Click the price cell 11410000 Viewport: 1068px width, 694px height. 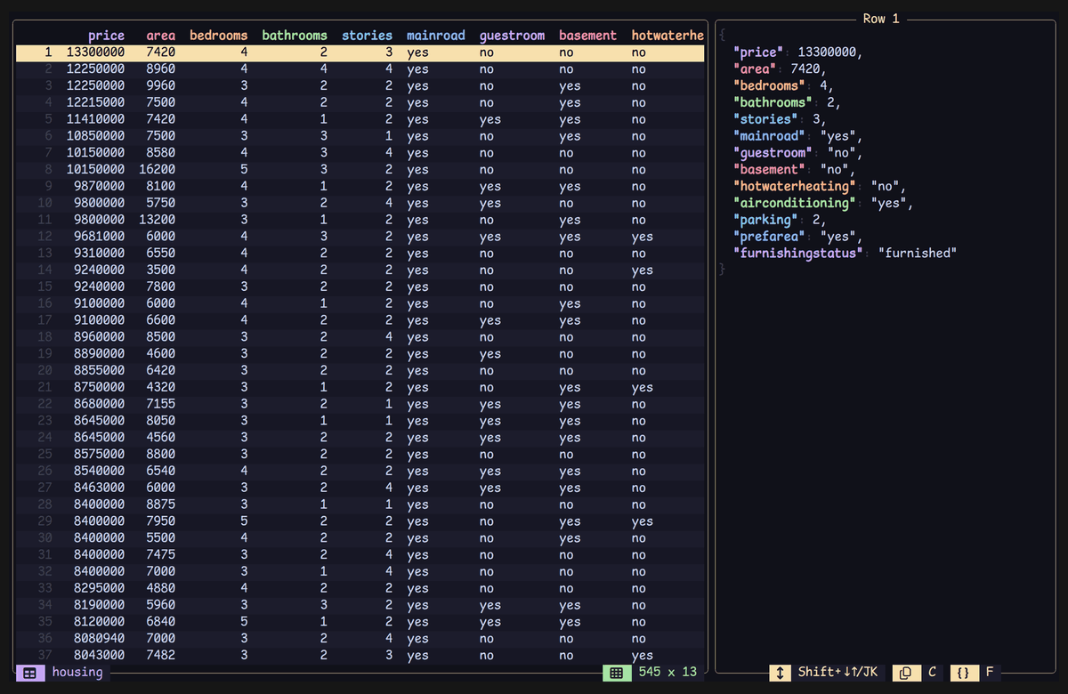tap(95, 119)
